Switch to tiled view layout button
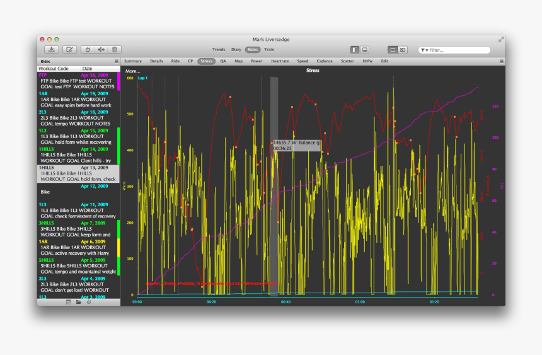The width and height of the screenshot is (542, 355). coord(402,50)
